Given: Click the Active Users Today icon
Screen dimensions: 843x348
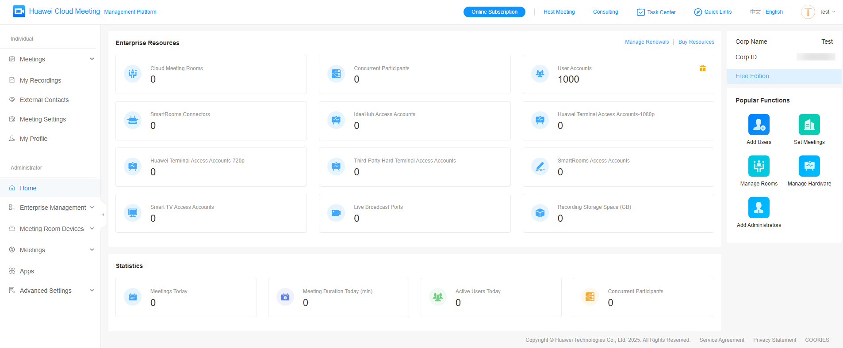Looking at the screenshot, I should tap(438, 297).
